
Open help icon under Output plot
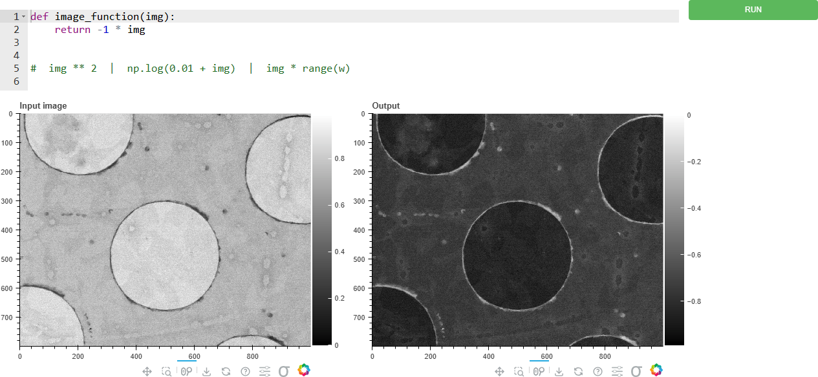[597, 371]
